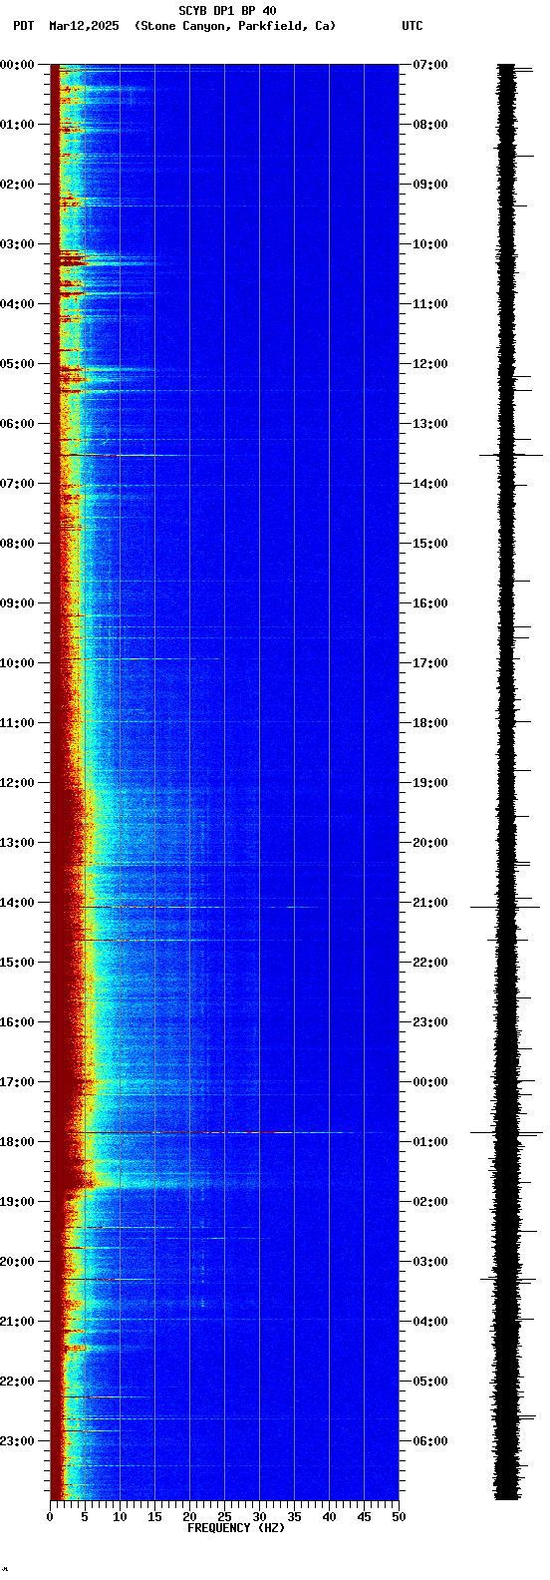
Task: Click the '19:00' UTC time label
Action: point(431,783)
